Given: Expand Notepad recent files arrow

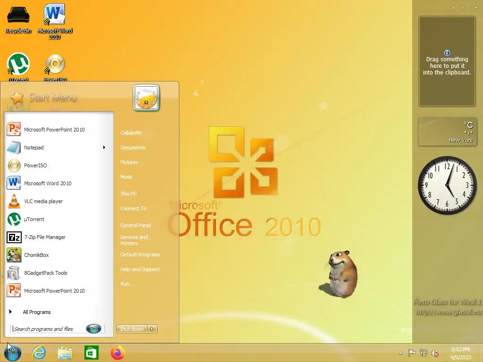Looking at the screenshot, I should tap(104, 148).
